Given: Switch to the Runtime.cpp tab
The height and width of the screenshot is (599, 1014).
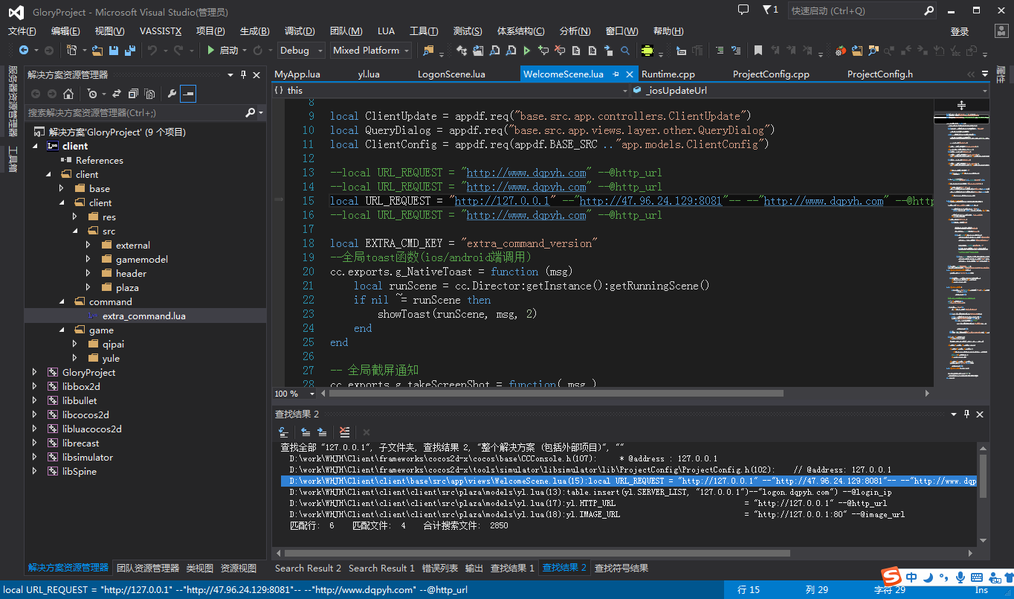Looking at the screenshot, I should point(668,74).
